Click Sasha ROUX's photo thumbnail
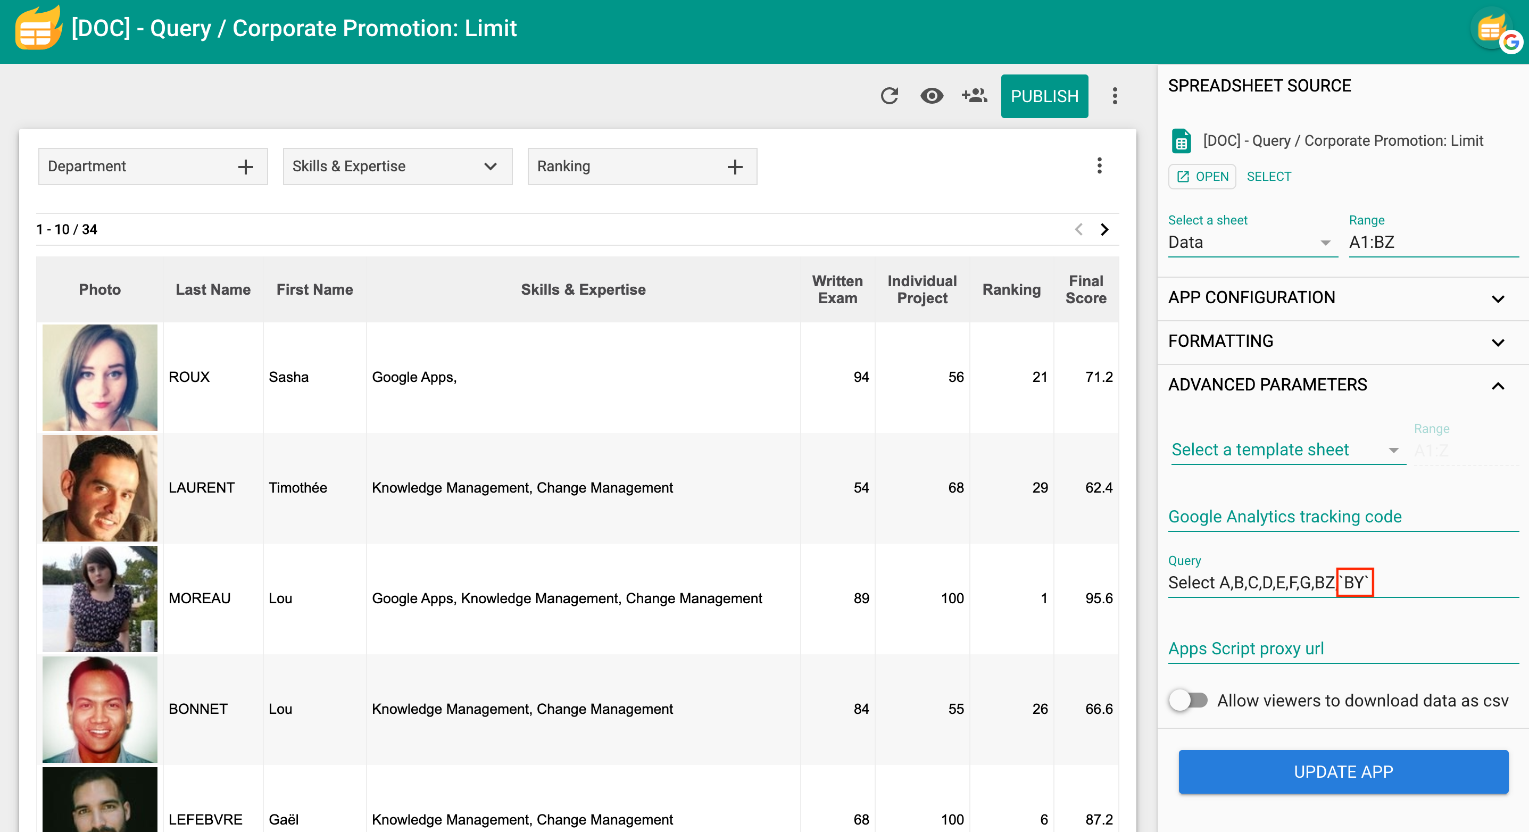The height and width of the screenshot is (832, 1529). tap(99, 377)
